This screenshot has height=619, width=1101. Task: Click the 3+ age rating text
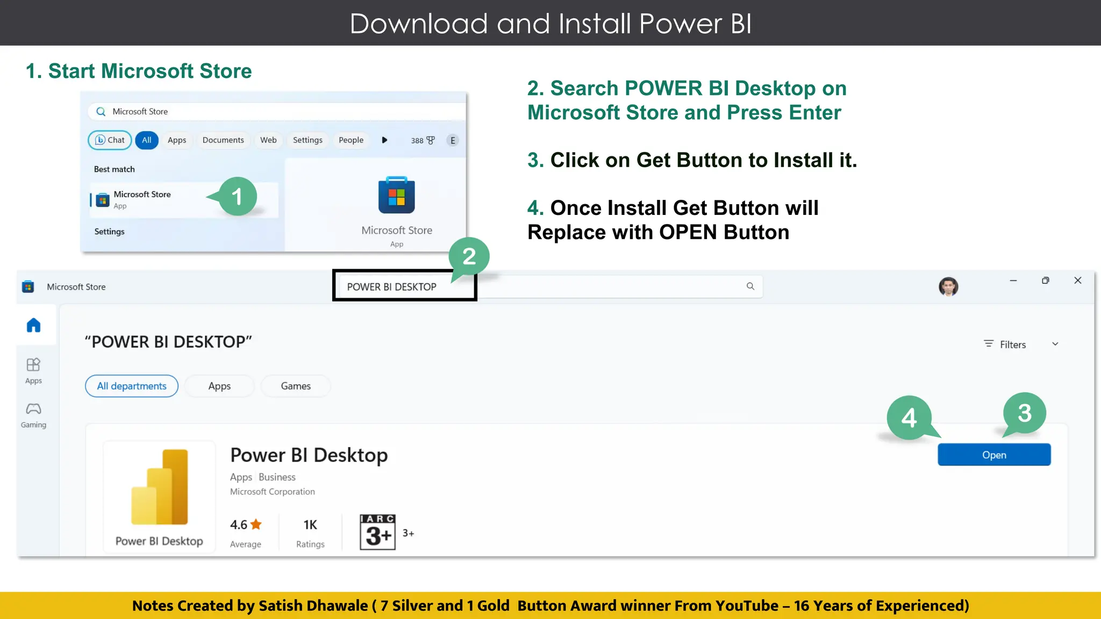click(x=409, y=533)
